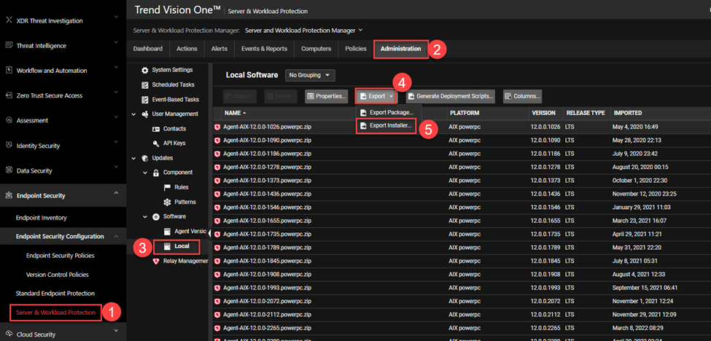
Task: Click shield icon of Agent-AIX-12.0.0-2112.powerpc.zip
Action: (x=217, y=314)
